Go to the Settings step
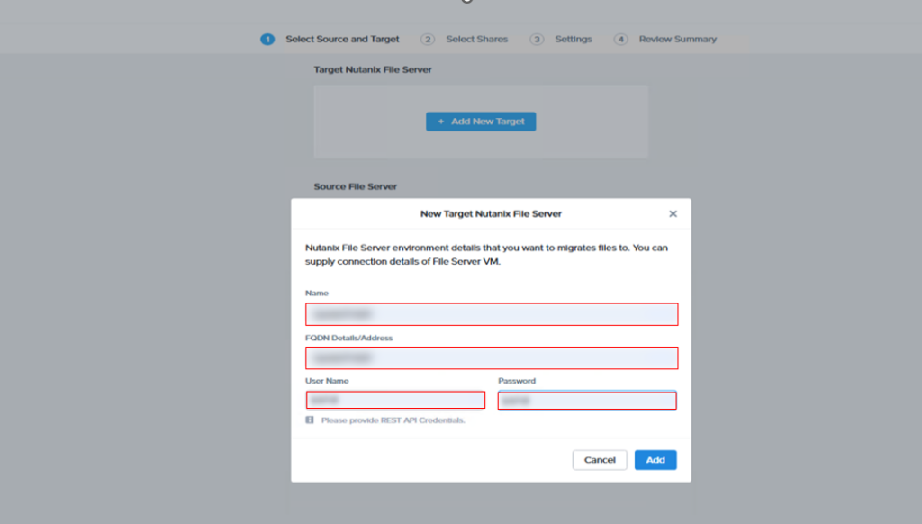The height and width of the screenshot is (524, 922). [x=574, y=39]
